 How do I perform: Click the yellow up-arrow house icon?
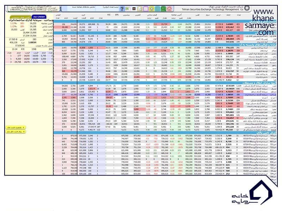152,8
